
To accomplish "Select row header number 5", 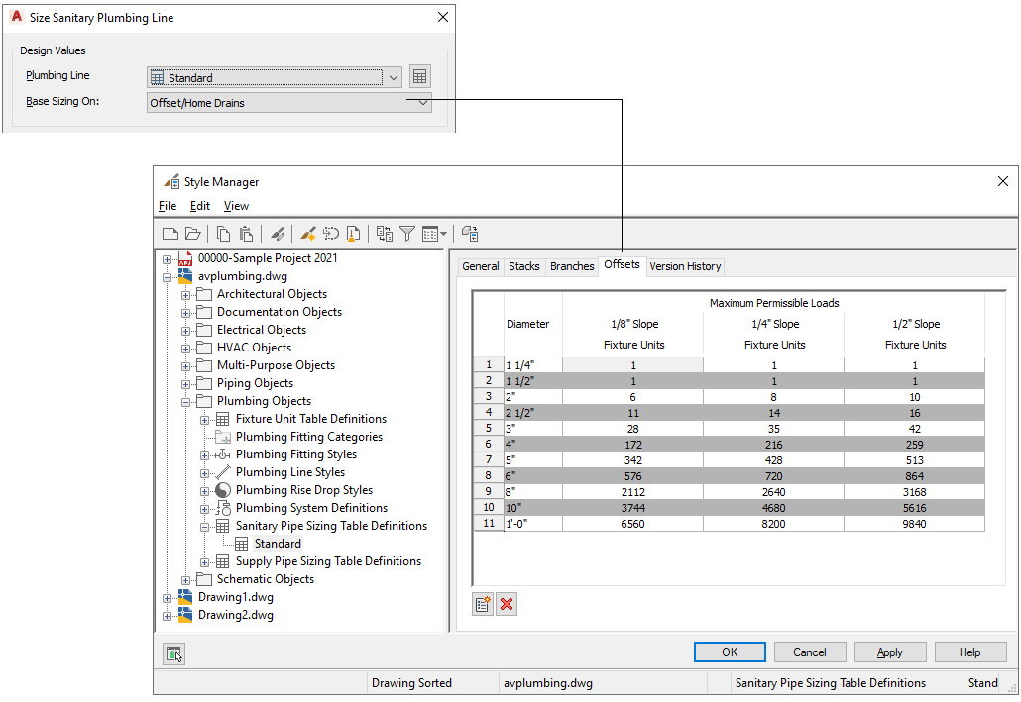I will click(489, 428).
